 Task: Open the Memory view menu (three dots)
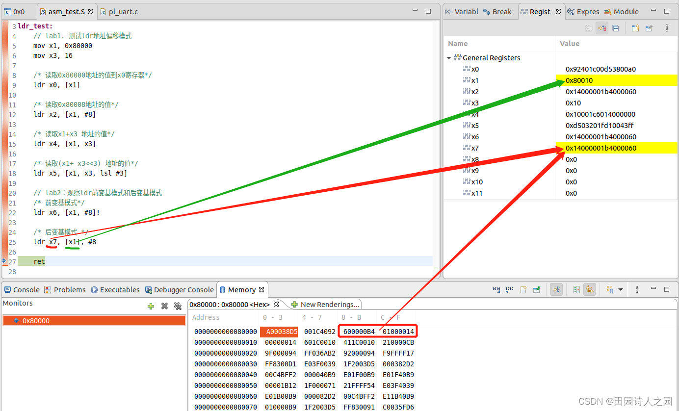[x=637, y=290]
